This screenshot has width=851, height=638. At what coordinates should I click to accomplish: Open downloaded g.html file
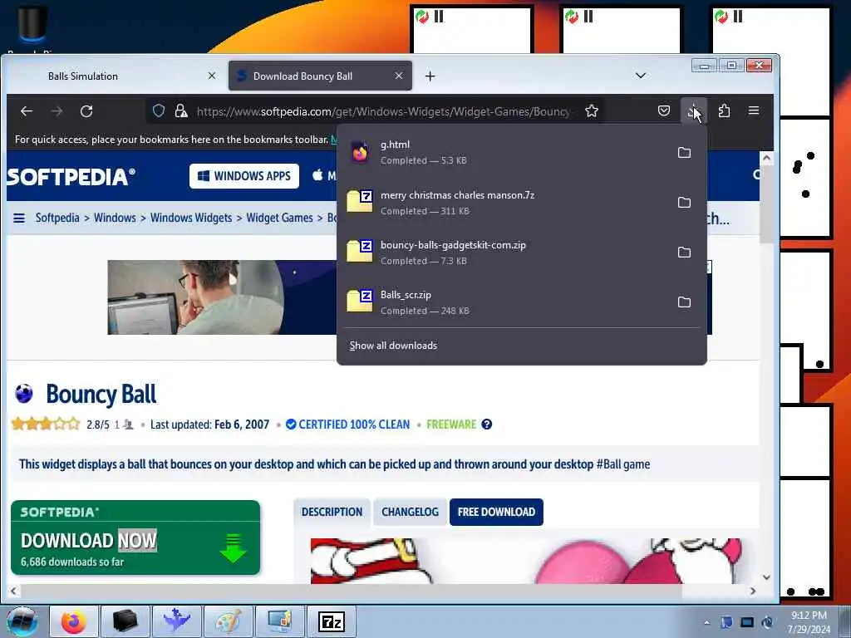[x=504, y=153]
